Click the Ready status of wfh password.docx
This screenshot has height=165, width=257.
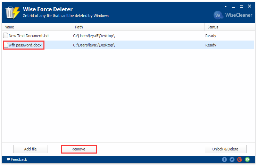(x=210, y=45)
